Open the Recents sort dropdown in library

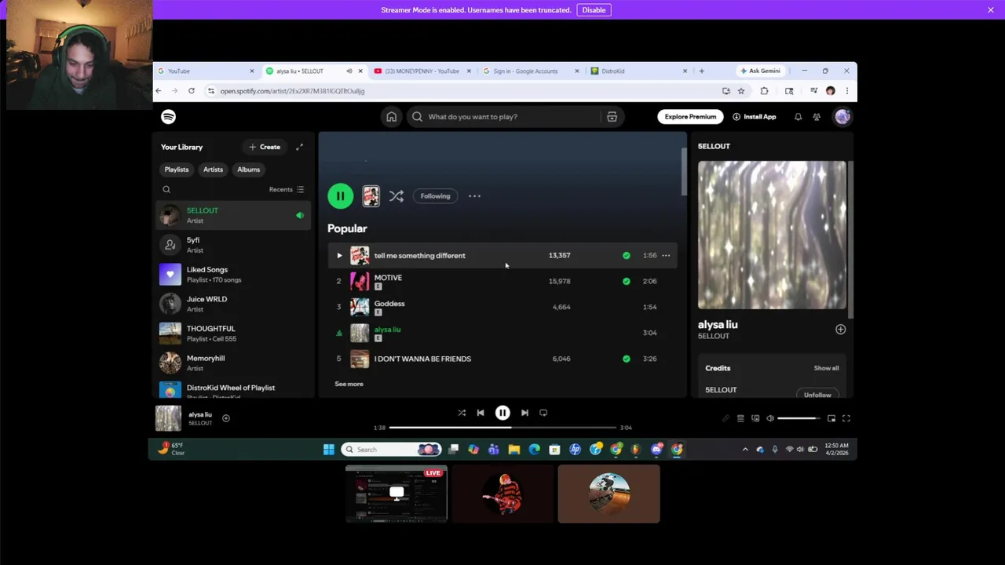pyautogui.click(x=287, y=189)
